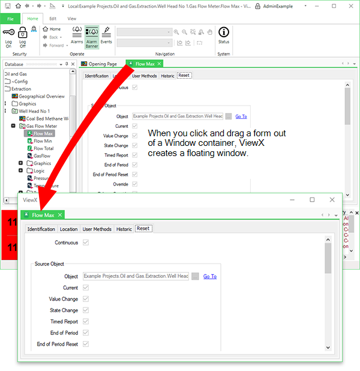The image size is (360, 371).
Task: Toggle Value Change checkbox in floating window
Action: 85,299
